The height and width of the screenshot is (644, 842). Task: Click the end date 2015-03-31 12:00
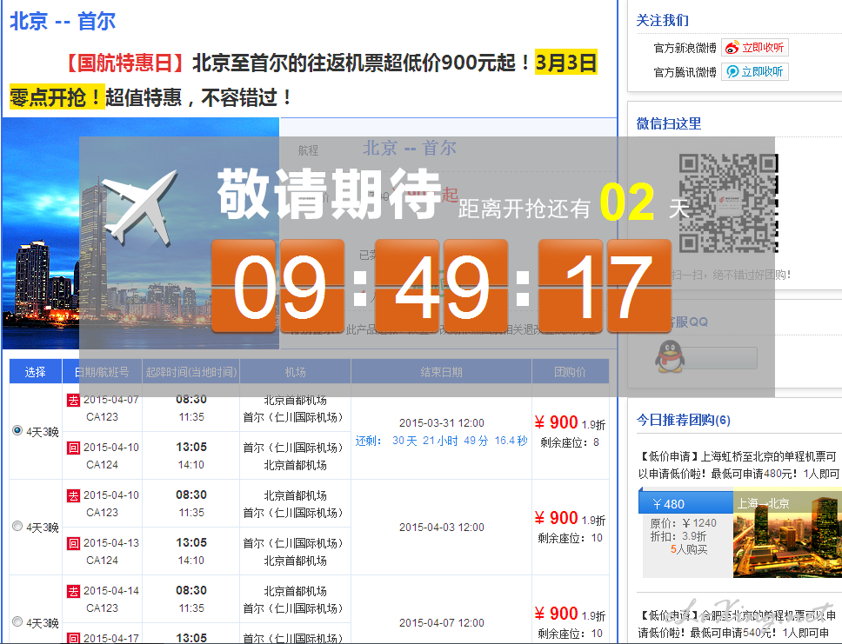(x=442, y=423)
